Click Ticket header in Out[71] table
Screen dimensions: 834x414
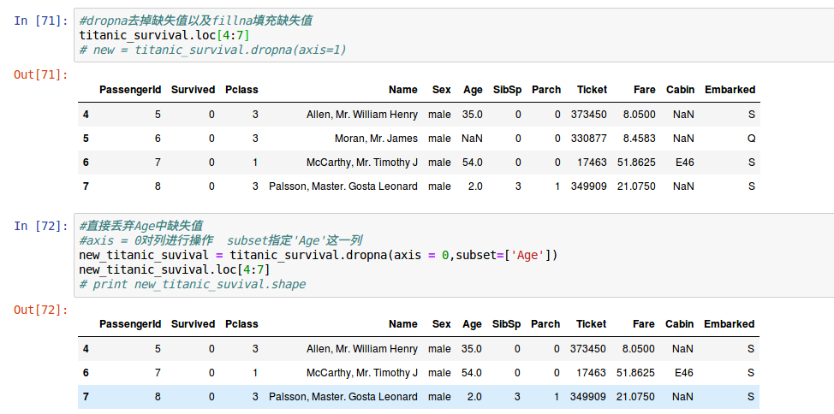point(592,90)
